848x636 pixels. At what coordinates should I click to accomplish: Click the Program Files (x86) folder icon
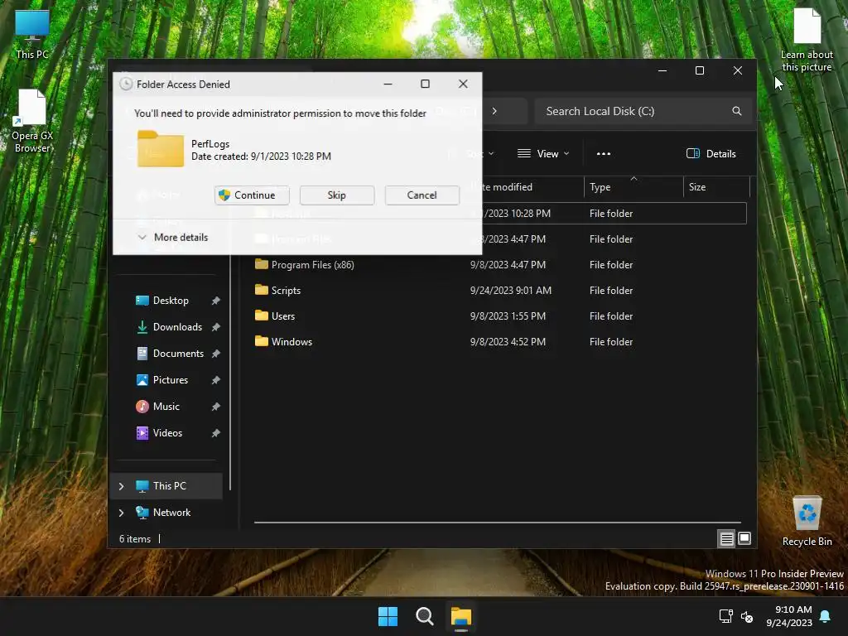click(262, 264)
